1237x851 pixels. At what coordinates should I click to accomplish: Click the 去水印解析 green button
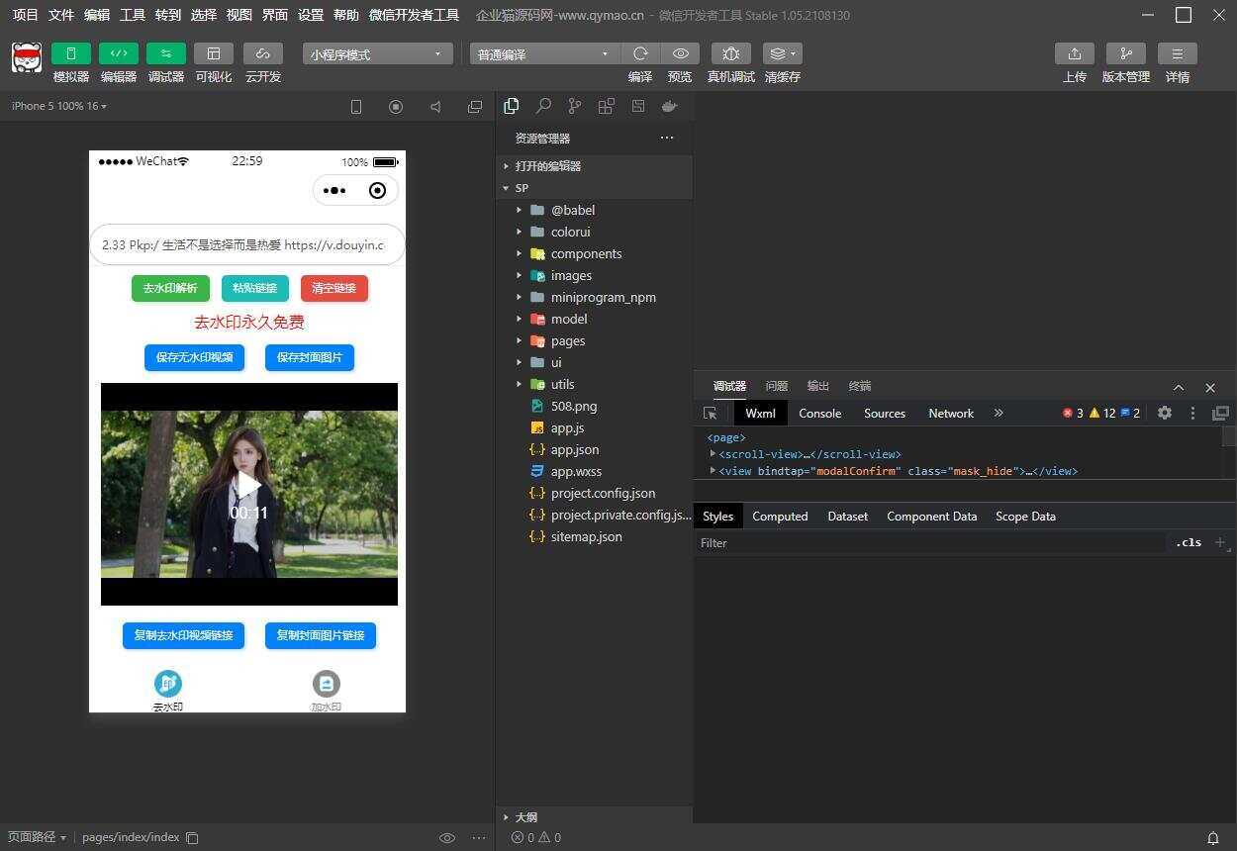(x=169, y=287)
